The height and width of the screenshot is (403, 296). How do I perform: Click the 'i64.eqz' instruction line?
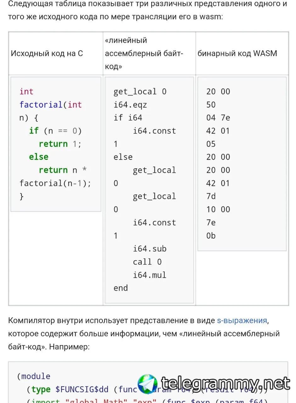coord(130,105)
